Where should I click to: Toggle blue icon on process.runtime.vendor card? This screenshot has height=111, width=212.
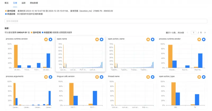coord(204,39)
